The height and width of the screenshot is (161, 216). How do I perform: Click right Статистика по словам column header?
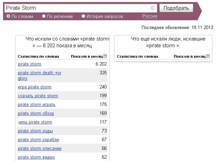click(x=137, y=56)
